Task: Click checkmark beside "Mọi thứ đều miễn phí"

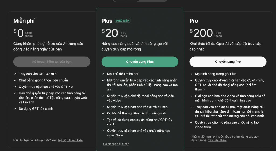Action: coord(103,74)
